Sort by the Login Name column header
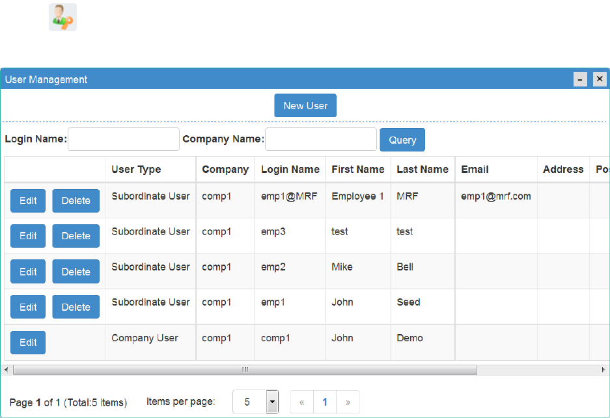 tap(290, 170)
